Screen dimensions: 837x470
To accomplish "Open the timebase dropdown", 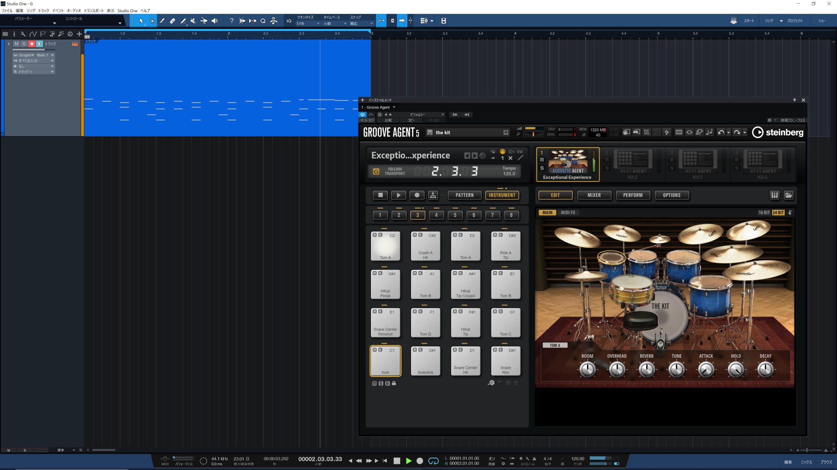I will point(335,23).
